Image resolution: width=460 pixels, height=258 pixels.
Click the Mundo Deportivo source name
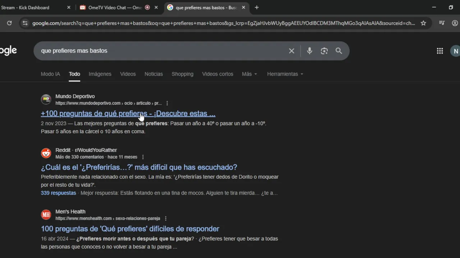[x=75, y=96]
